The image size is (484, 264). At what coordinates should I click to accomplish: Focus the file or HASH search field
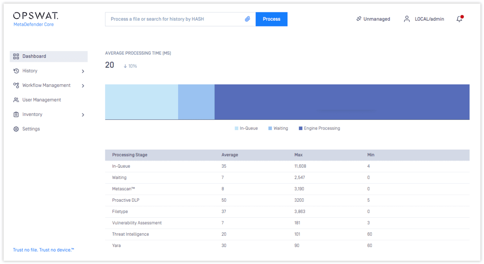coord(180,19)
